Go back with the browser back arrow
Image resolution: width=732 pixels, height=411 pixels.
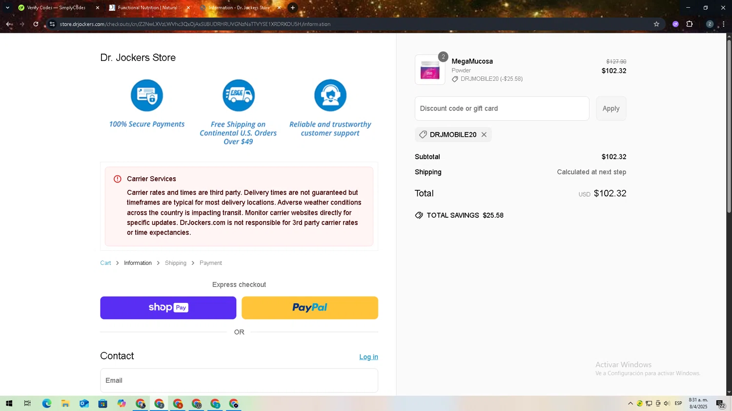coord(9,24)
